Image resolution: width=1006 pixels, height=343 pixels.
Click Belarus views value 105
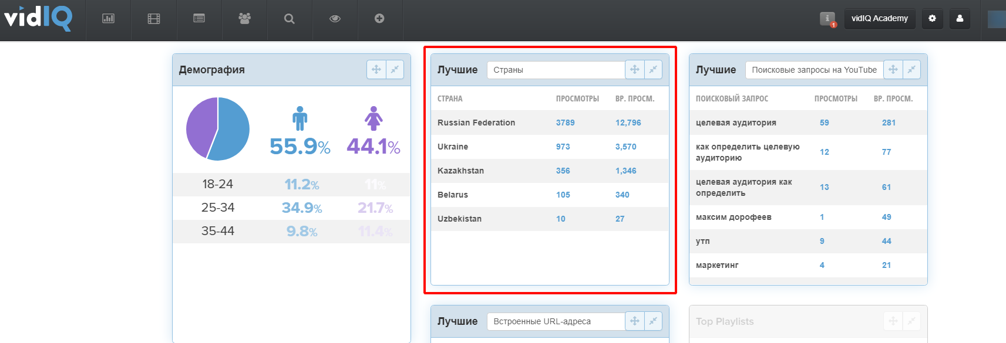pyautogui.click(x=563, y=195)
